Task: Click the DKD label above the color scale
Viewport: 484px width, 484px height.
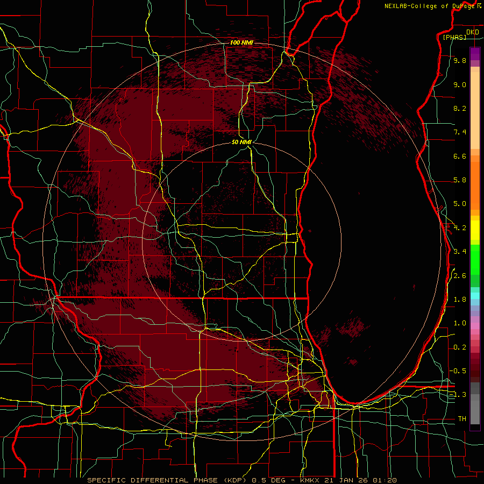Action: tap(473, 32)
